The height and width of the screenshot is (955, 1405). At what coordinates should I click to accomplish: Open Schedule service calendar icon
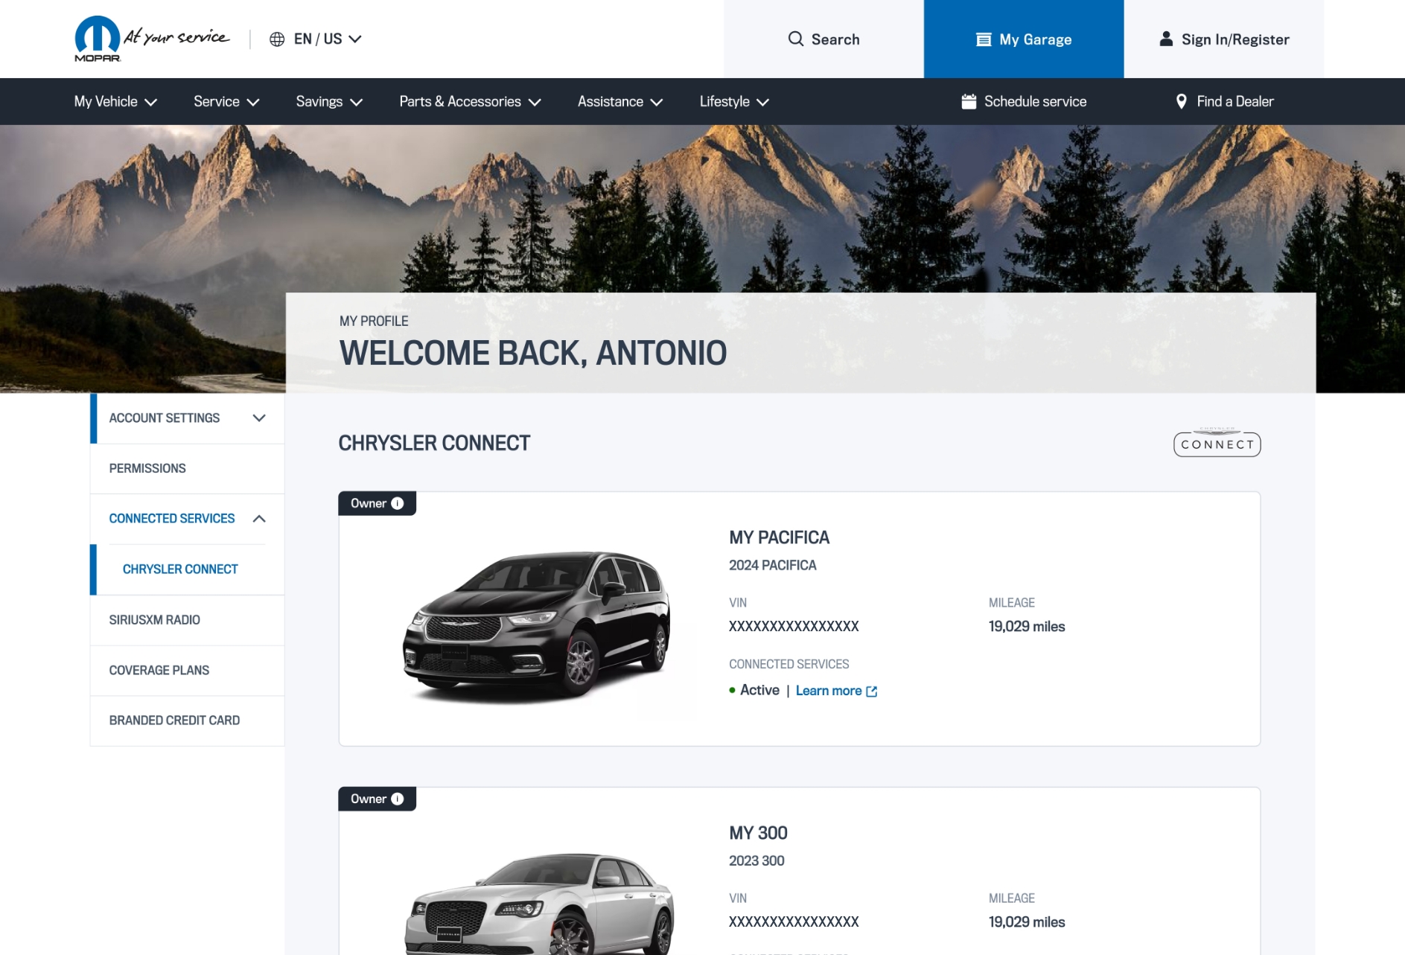969,100
